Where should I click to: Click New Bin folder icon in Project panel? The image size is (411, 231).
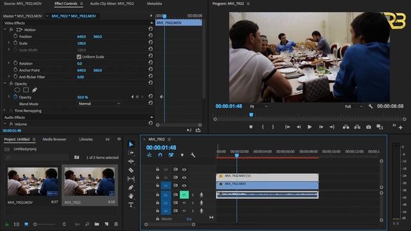[97, 224]
